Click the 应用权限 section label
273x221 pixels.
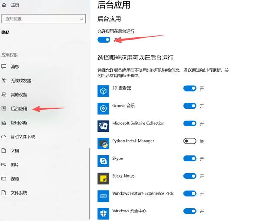[x=9, y=55]
